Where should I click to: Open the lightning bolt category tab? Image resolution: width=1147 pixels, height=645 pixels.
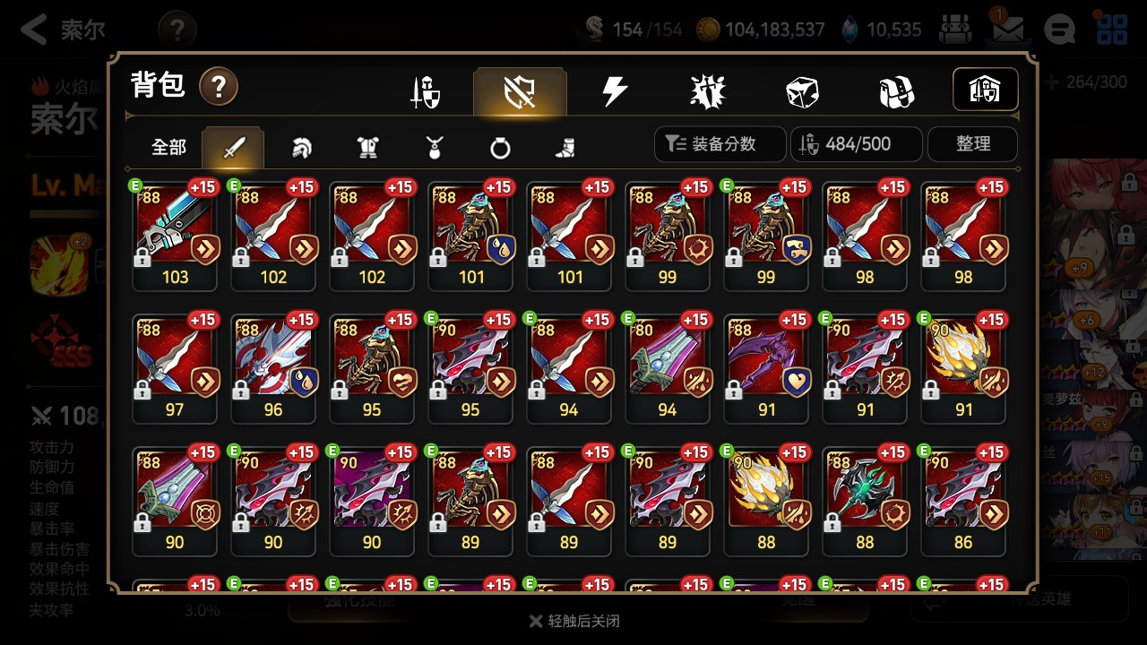pyautogui.click(x=614, y=91)
